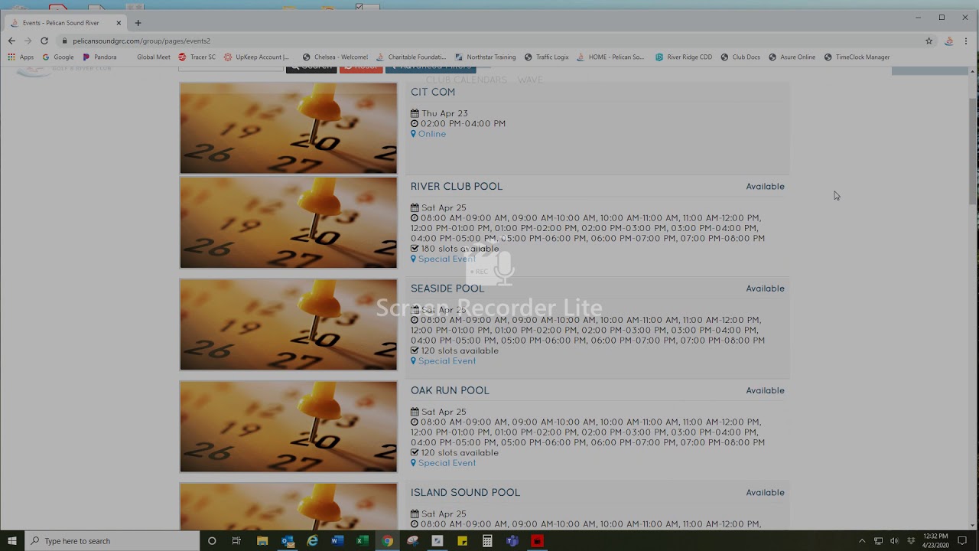Click the address bar URL field
The width and height of the screenshot is (979, 551).
pyautogui.click(x=489, y=41)
